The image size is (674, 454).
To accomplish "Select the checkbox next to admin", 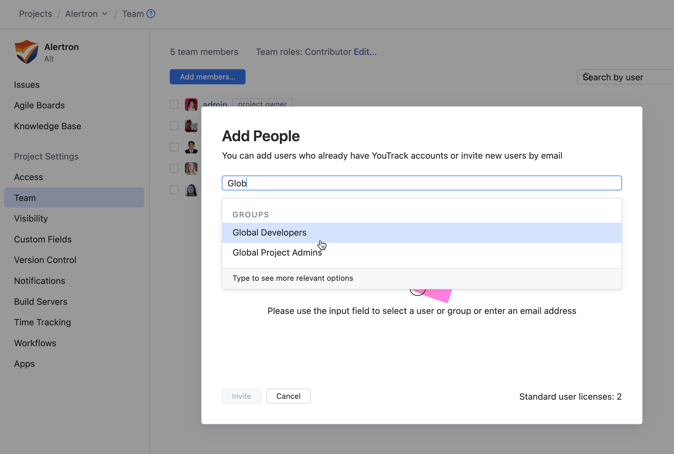I will [174, 104].
